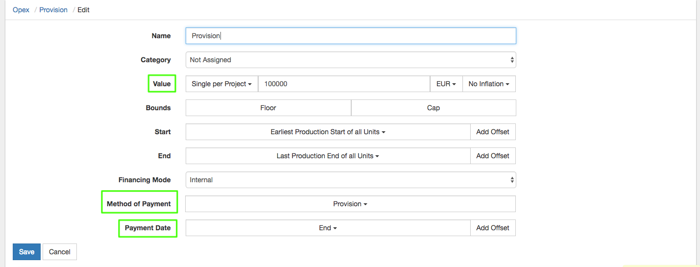Open the Category dropdown

click(x=350, y=60)
